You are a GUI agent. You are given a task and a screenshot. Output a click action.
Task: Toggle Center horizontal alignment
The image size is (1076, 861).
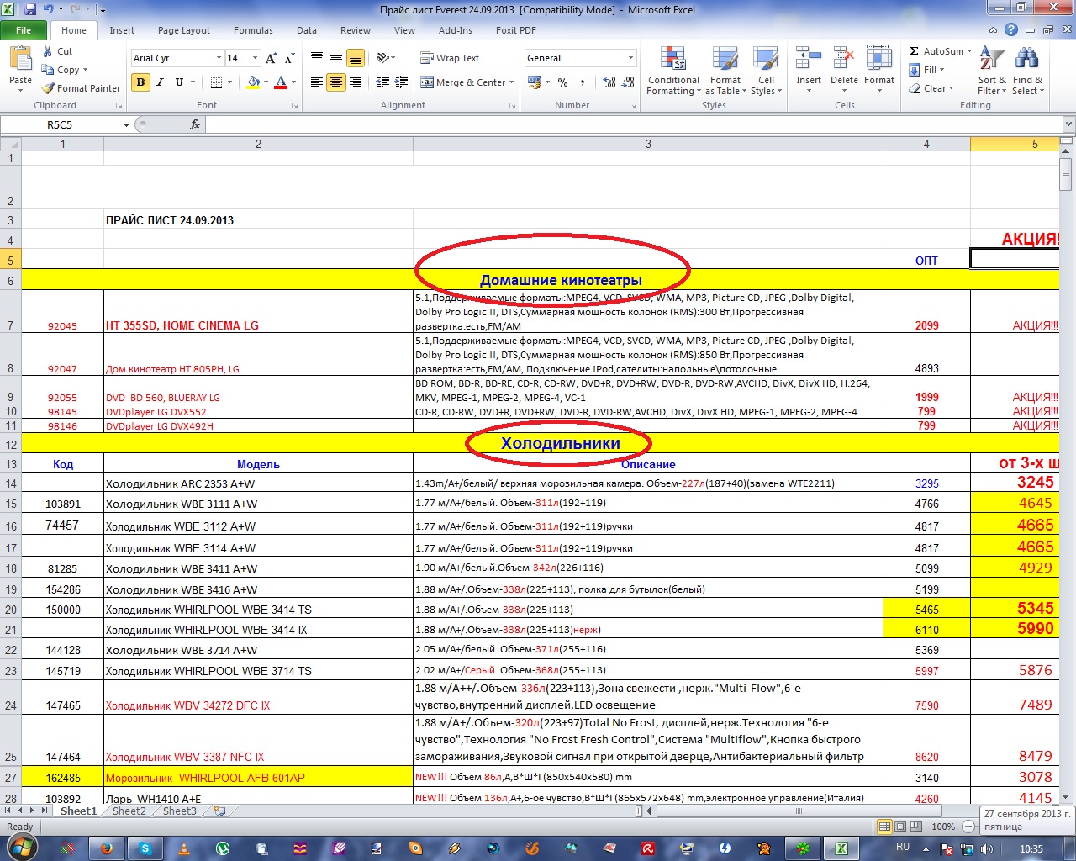point(336,82)
